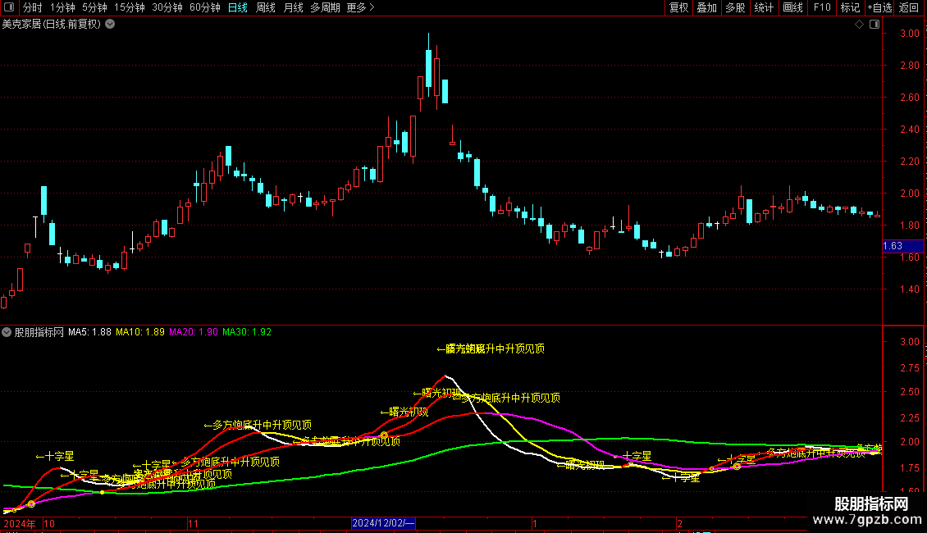The image size is (927, 533).
Task: Click the MA5: 1.88 legend value
Action: point(90,332)
